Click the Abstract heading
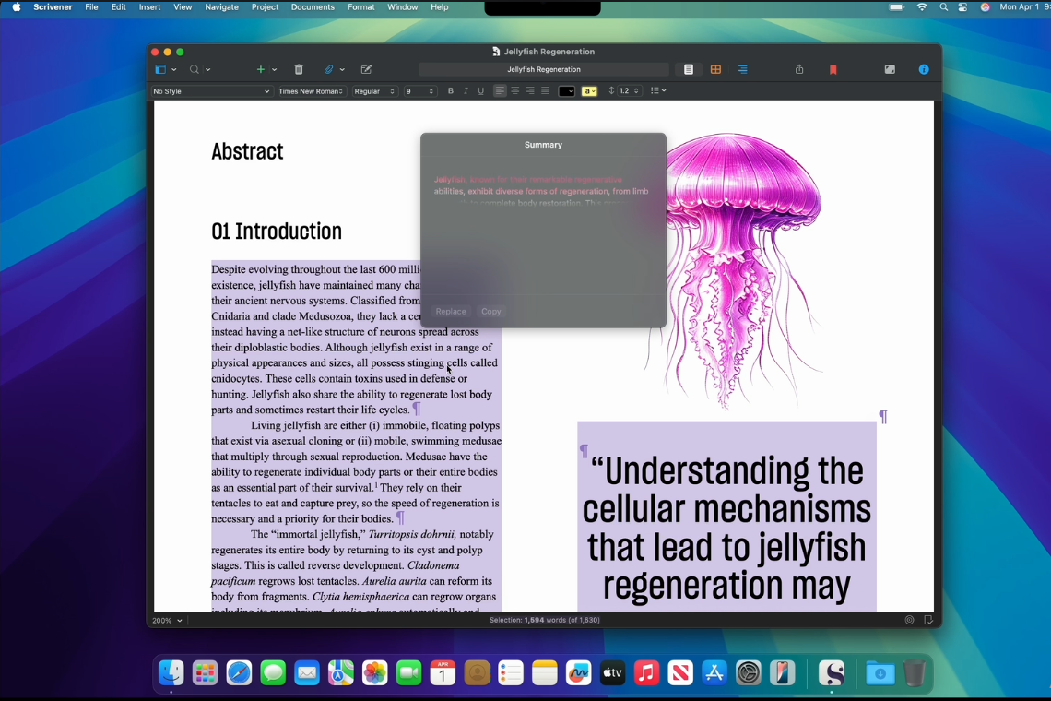1051x701 pixels. point(247,151)
